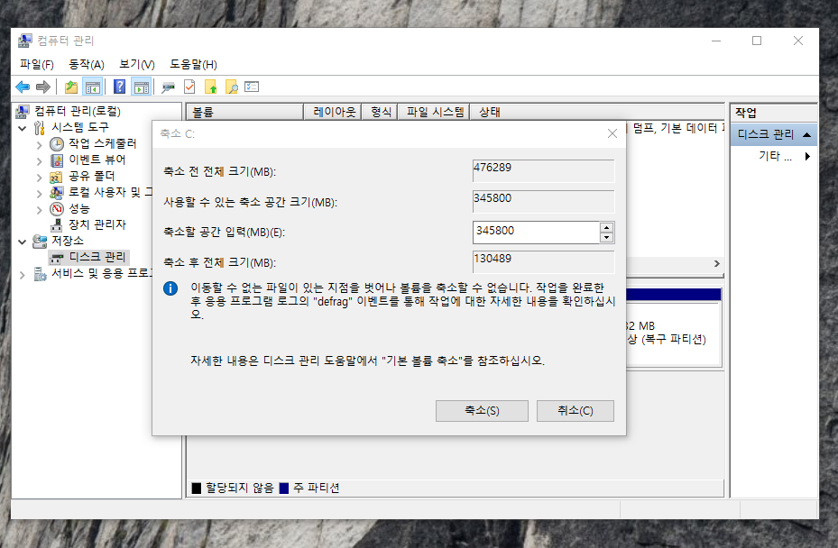The width and height of the screenshot is (838, 548).
Task: Click the black 할당되지 않음 legend swatch
Action: 197,489
